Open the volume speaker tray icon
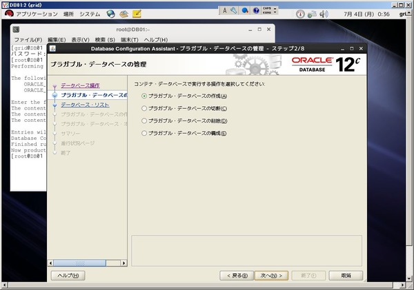The height and width of the screenshot is (290, 414). [x=324, y=14]
